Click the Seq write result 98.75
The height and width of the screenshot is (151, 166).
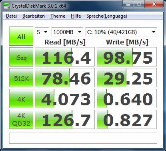[x=127, y=57]
